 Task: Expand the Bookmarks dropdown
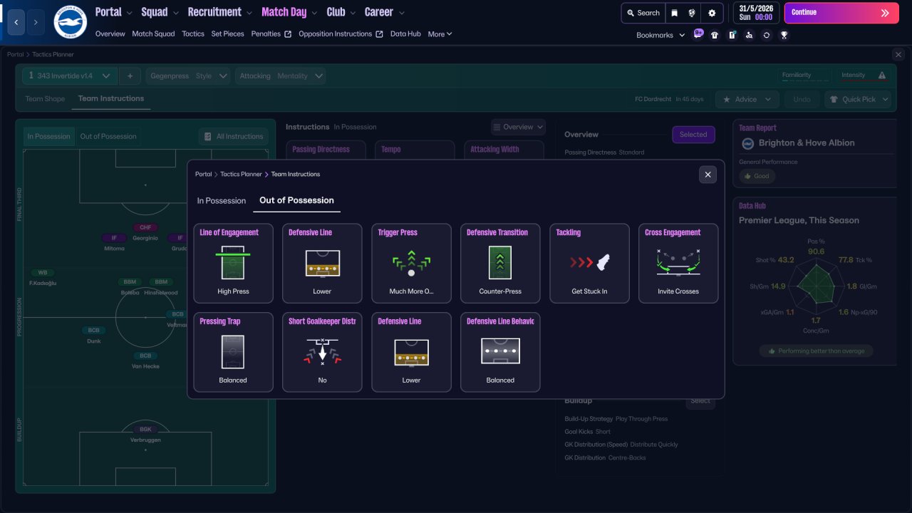[660, 35]
